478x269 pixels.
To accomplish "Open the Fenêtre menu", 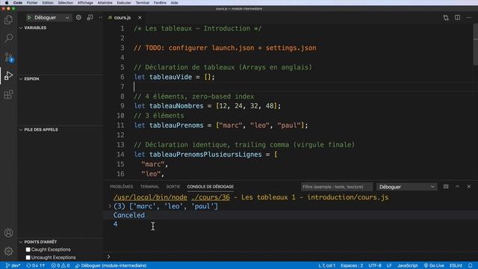I will pyautogui.click(x=160, y=3).
